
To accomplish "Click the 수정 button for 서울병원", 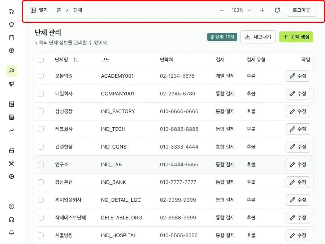I will point(298,235).
